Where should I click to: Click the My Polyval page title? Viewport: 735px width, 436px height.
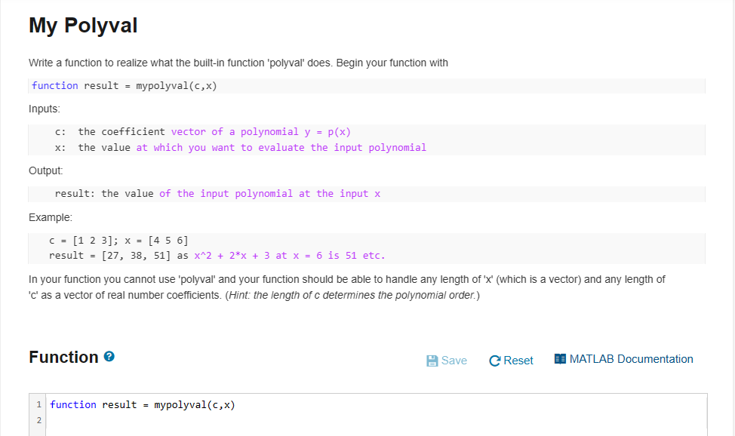tap(83, 25)
